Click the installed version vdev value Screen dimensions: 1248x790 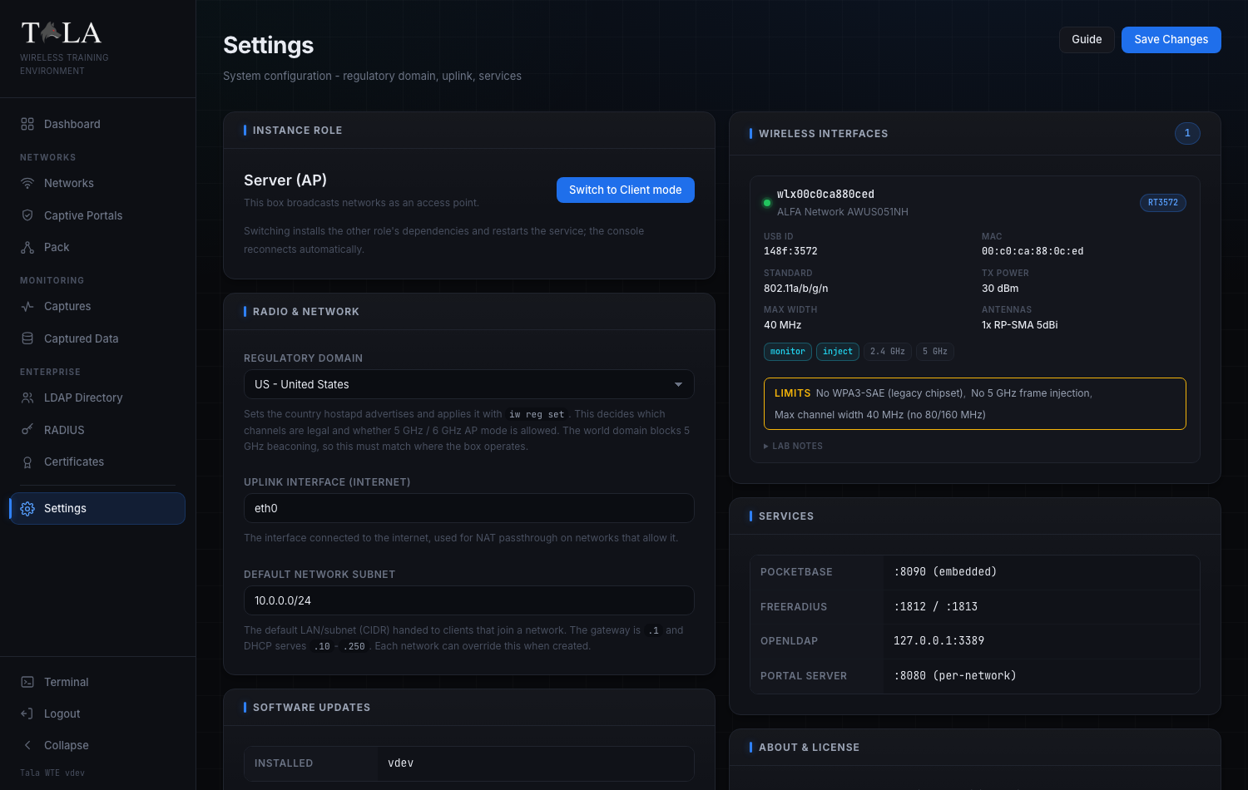[x=401, y=763]
